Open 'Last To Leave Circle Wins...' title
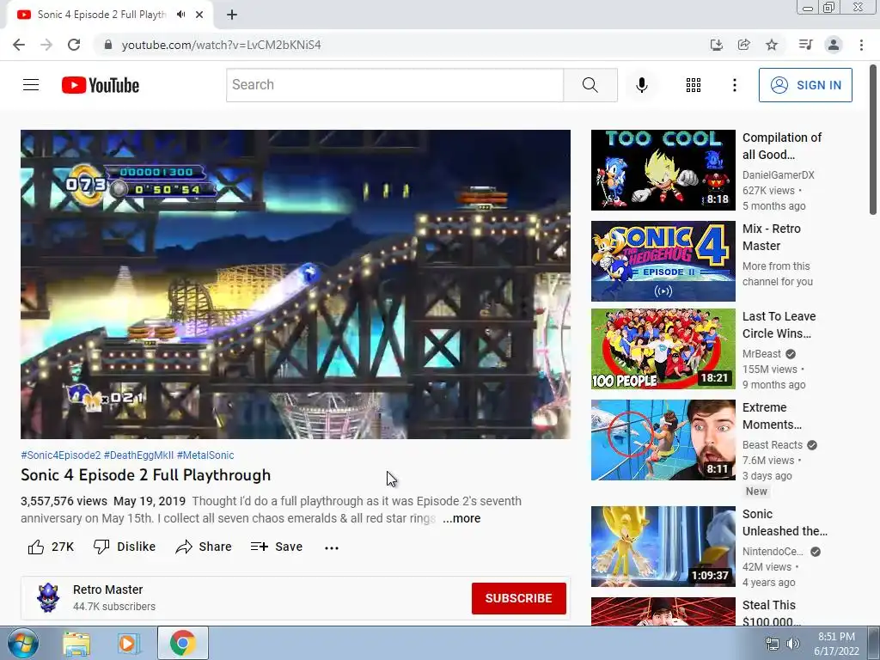 tap(779, 325)
